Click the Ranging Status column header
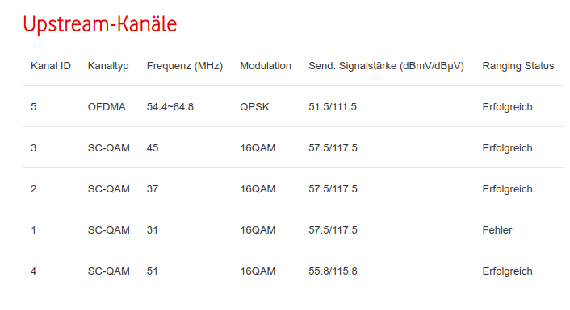 (518, 66)
